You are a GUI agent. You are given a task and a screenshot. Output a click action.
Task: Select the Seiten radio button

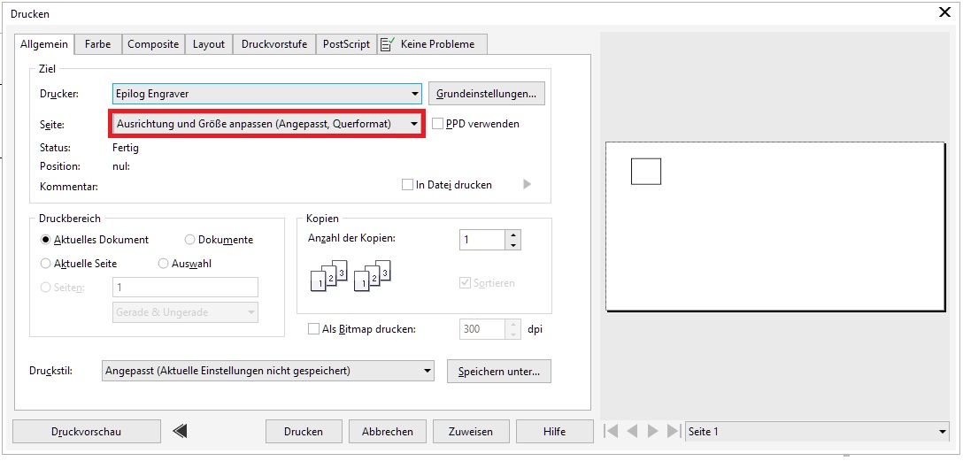pyautogui.click(x=45, y=288)
